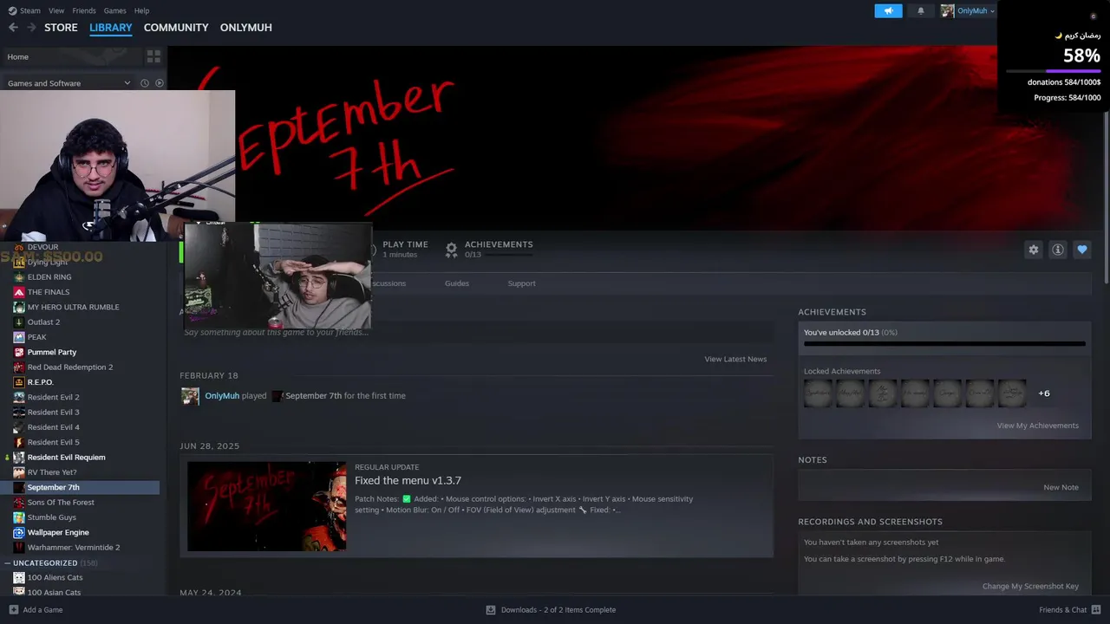This screenshot has height=624, width=1110.
Task: Open the last locked achievement badge before +6
Action: (1012, 393)
